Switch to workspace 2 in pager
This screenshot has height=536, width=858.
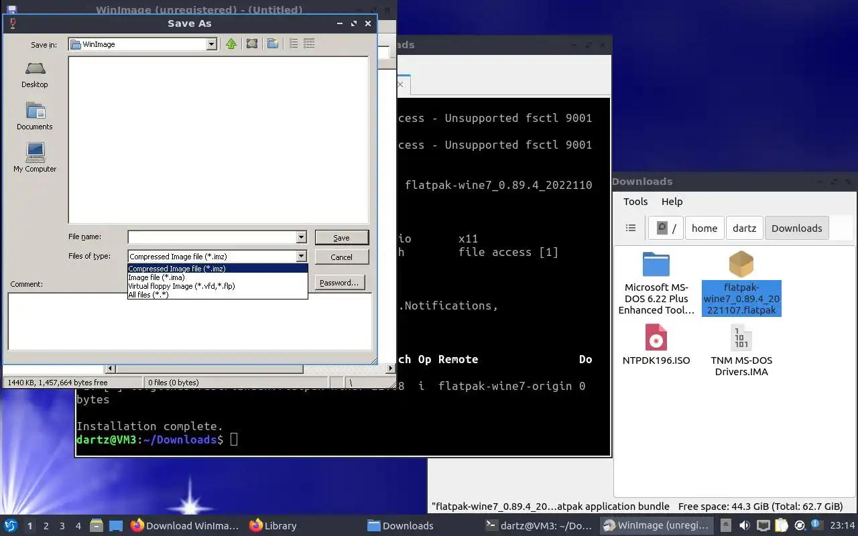(x=46, y=526)
